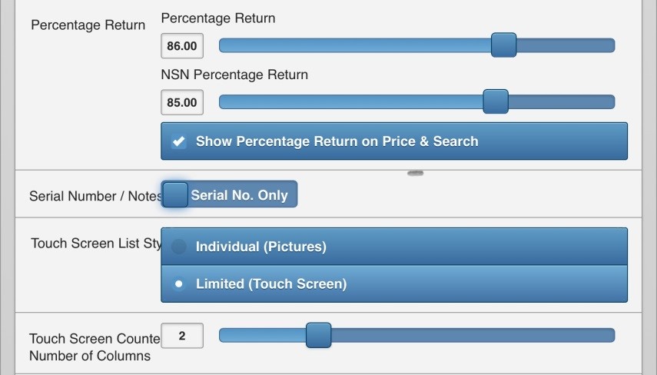Click the "NSN Percentage Return" heading label
This screenshot has height=375, width=657.
coord(234,75)
